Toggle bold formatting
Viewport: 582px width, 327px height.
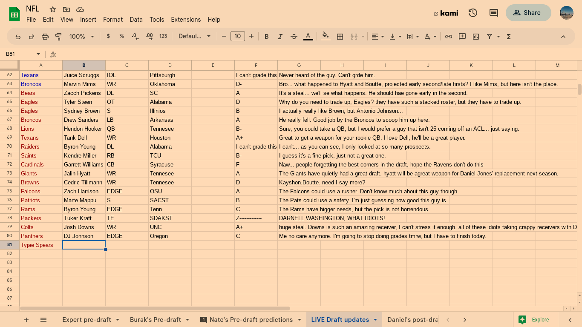(x=267, y=37)
